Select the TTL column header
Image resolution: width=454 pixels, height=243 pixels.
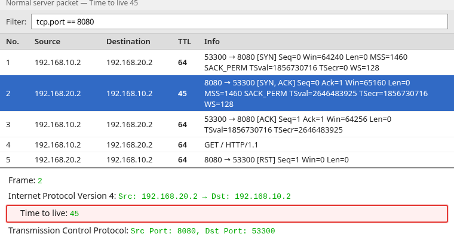(x=185, y=41)
